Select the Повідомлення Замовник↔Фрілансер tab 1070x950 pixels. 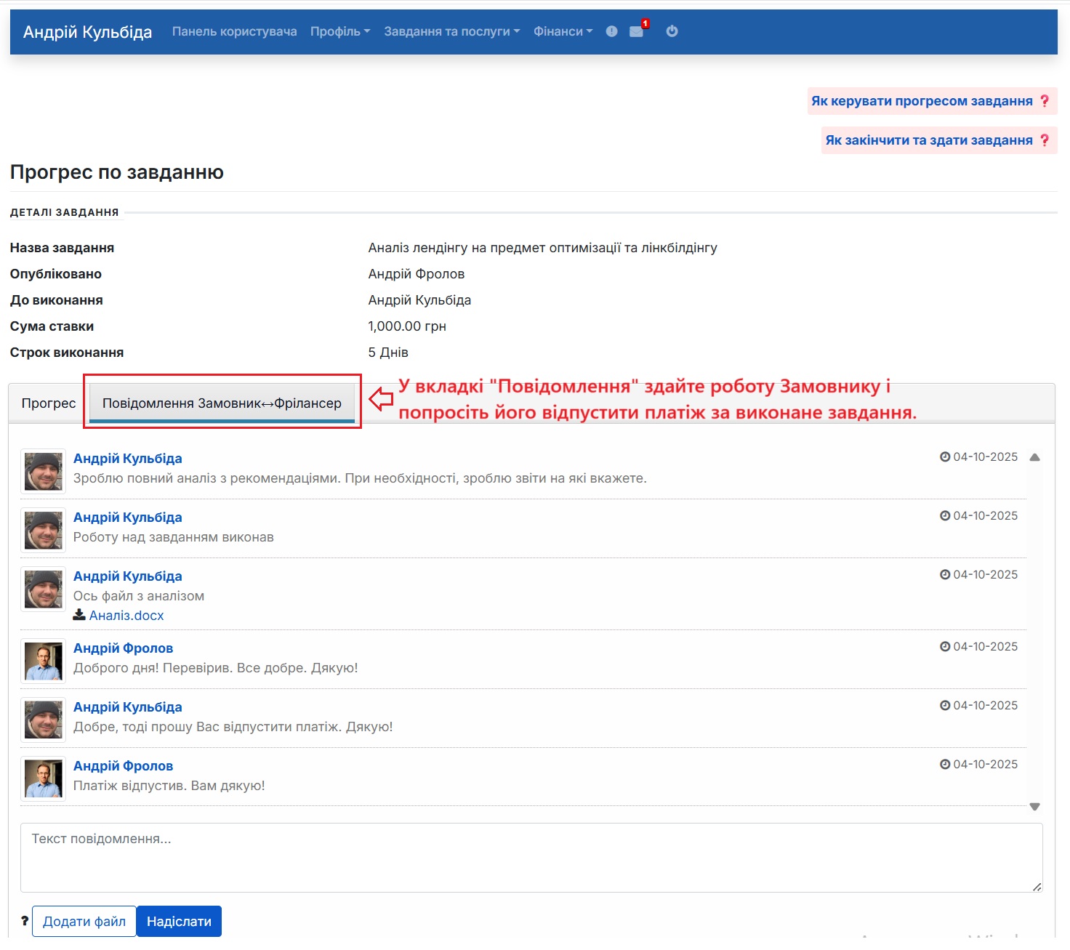coord(222,403)
